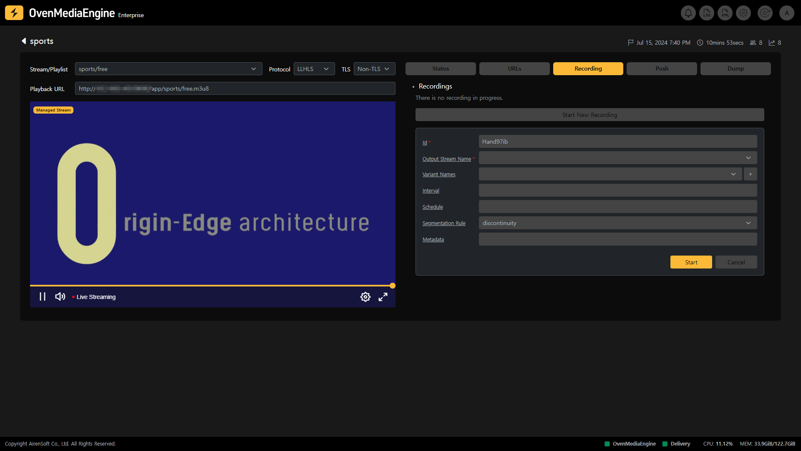This screenshot has height=451, width=801.
Task: Open the notifications bell icon
Action: (x=688, y=13)
